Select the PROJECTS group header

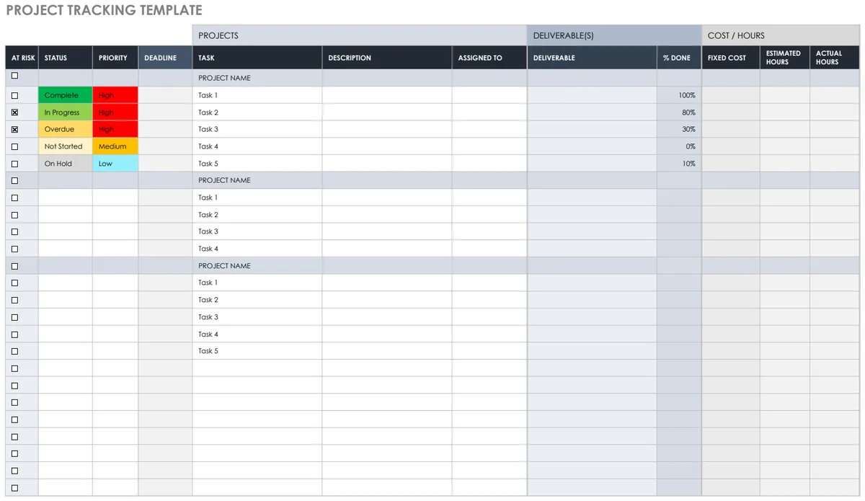click(x=360, y=35)
